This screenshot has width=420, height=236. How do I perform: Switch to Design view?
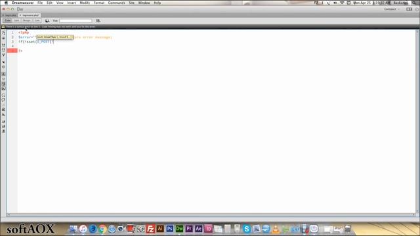pos(26,20)
